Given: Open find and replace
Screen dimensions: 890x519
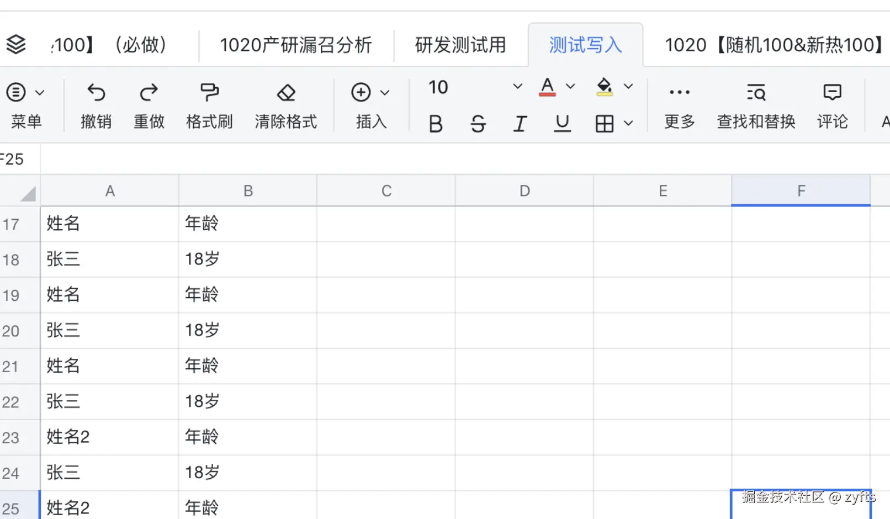Looking at the screenshot, I should click(756, 105).
